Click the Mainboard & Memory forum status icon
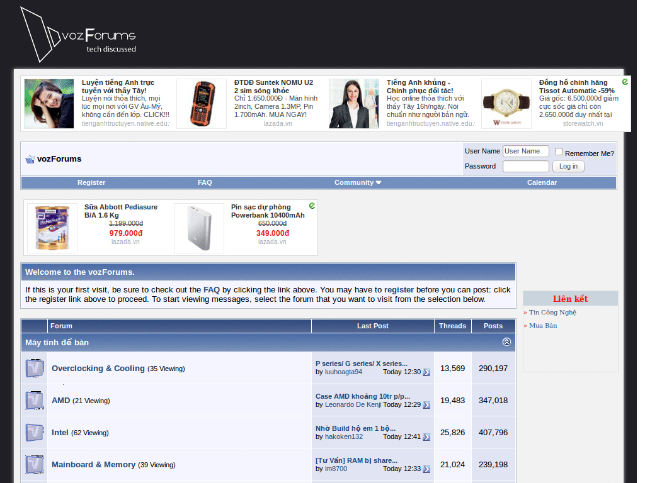645x483 pixels. (34, 464)
